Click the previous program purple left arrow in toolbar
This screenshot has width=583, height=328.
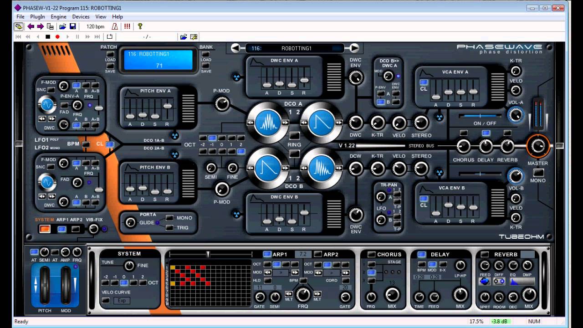point(31,26)
